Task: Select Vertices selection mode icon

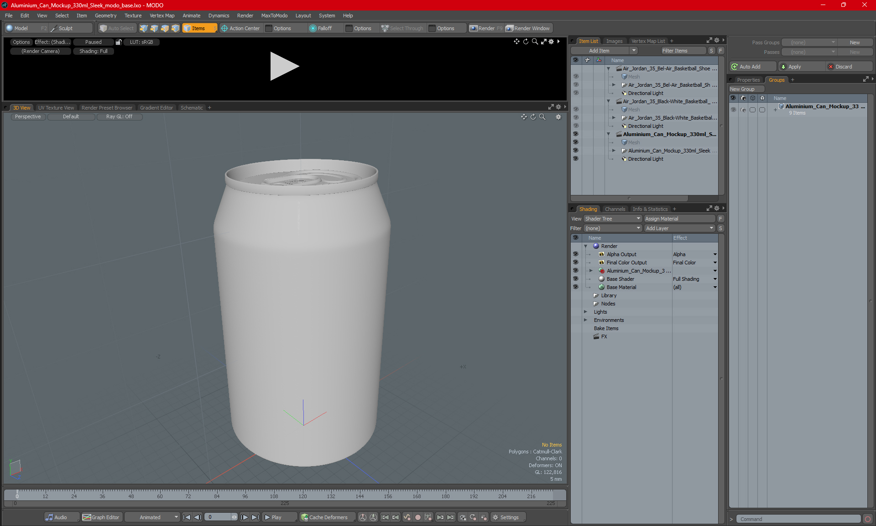Action: point(144,28)
